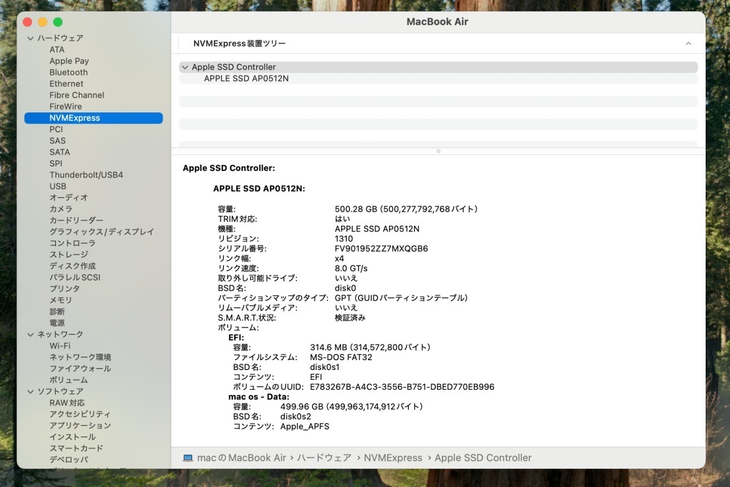The width and height of the screenshot is (730, 487).
Task: Select RAW対応 in the sidebar
Action: 67,403
